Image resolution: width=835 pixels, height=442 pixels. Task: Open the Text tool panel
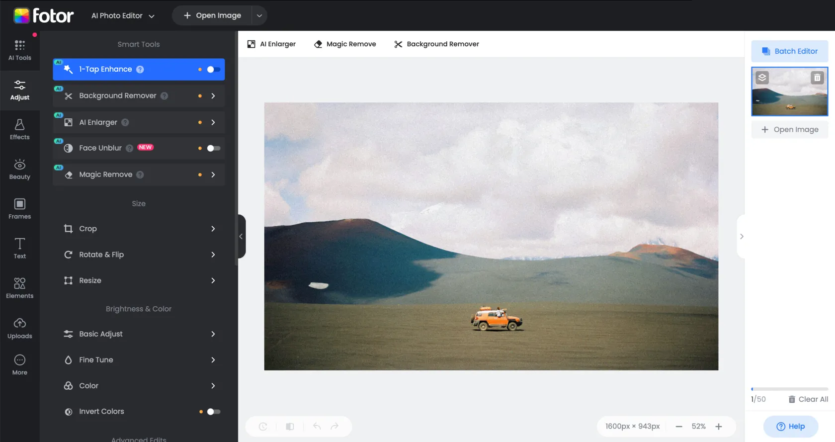coord(19,248)
